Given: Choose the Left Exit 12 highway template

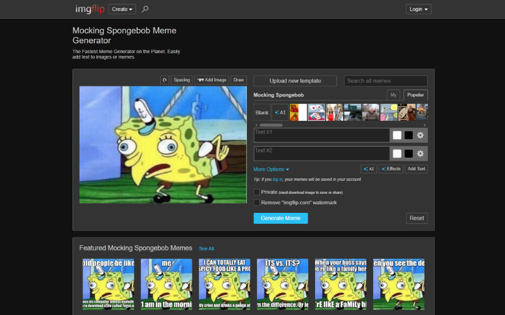Looking at the screenshot, I should click(x=352, y=113).
